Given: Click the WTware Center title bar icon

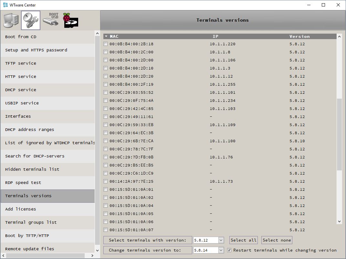Looking at the screenshot, I should [6, 5].
